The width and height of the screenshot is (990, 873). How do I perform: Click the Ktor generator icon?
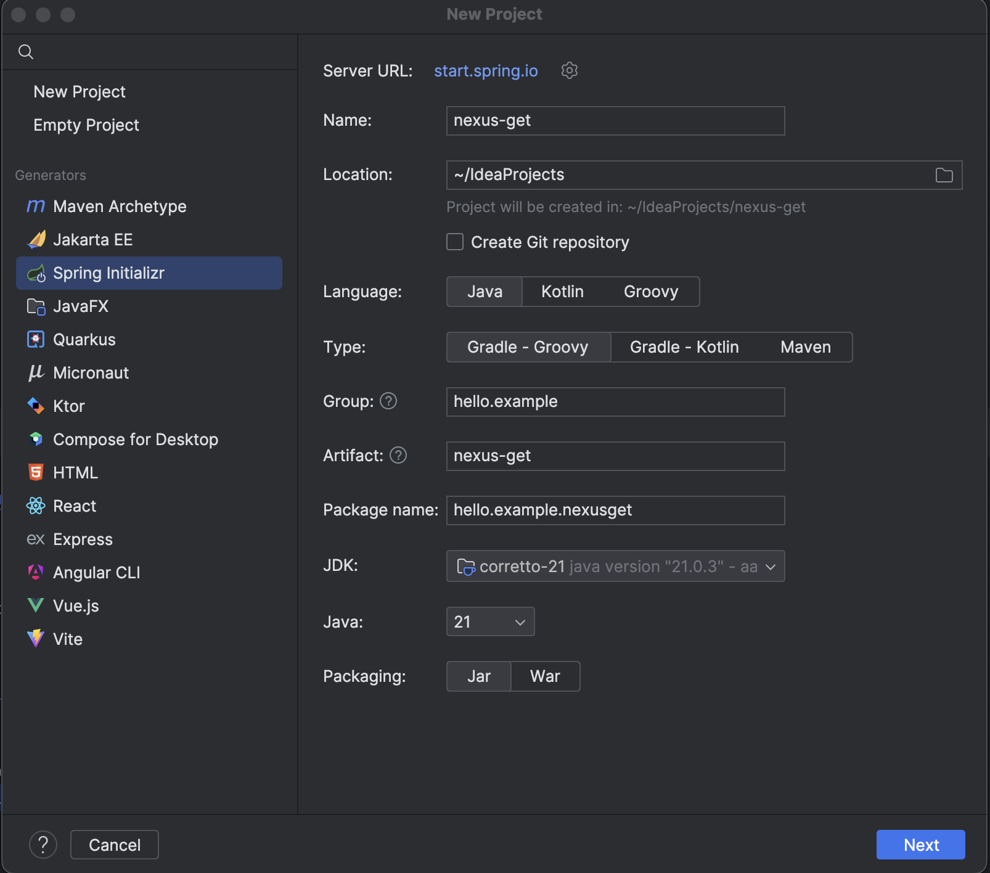pos(36,406)
